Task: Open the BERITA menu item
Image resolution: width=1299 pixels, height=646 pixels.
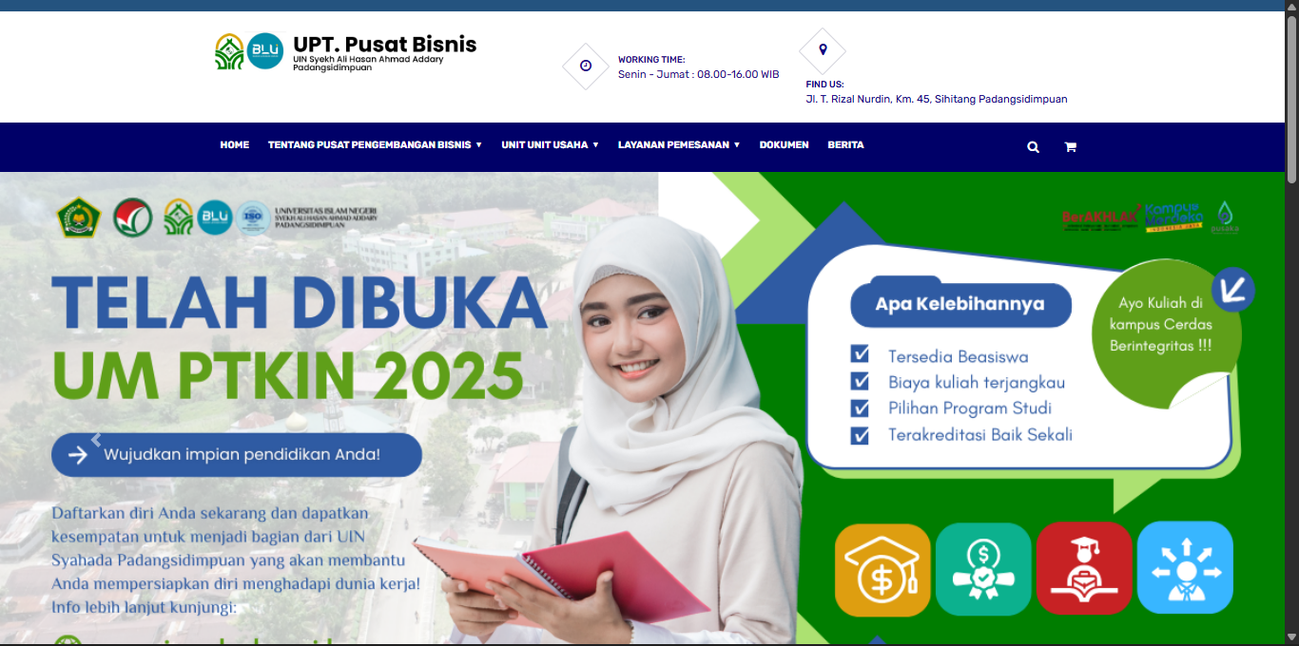Action: (845, 145)
